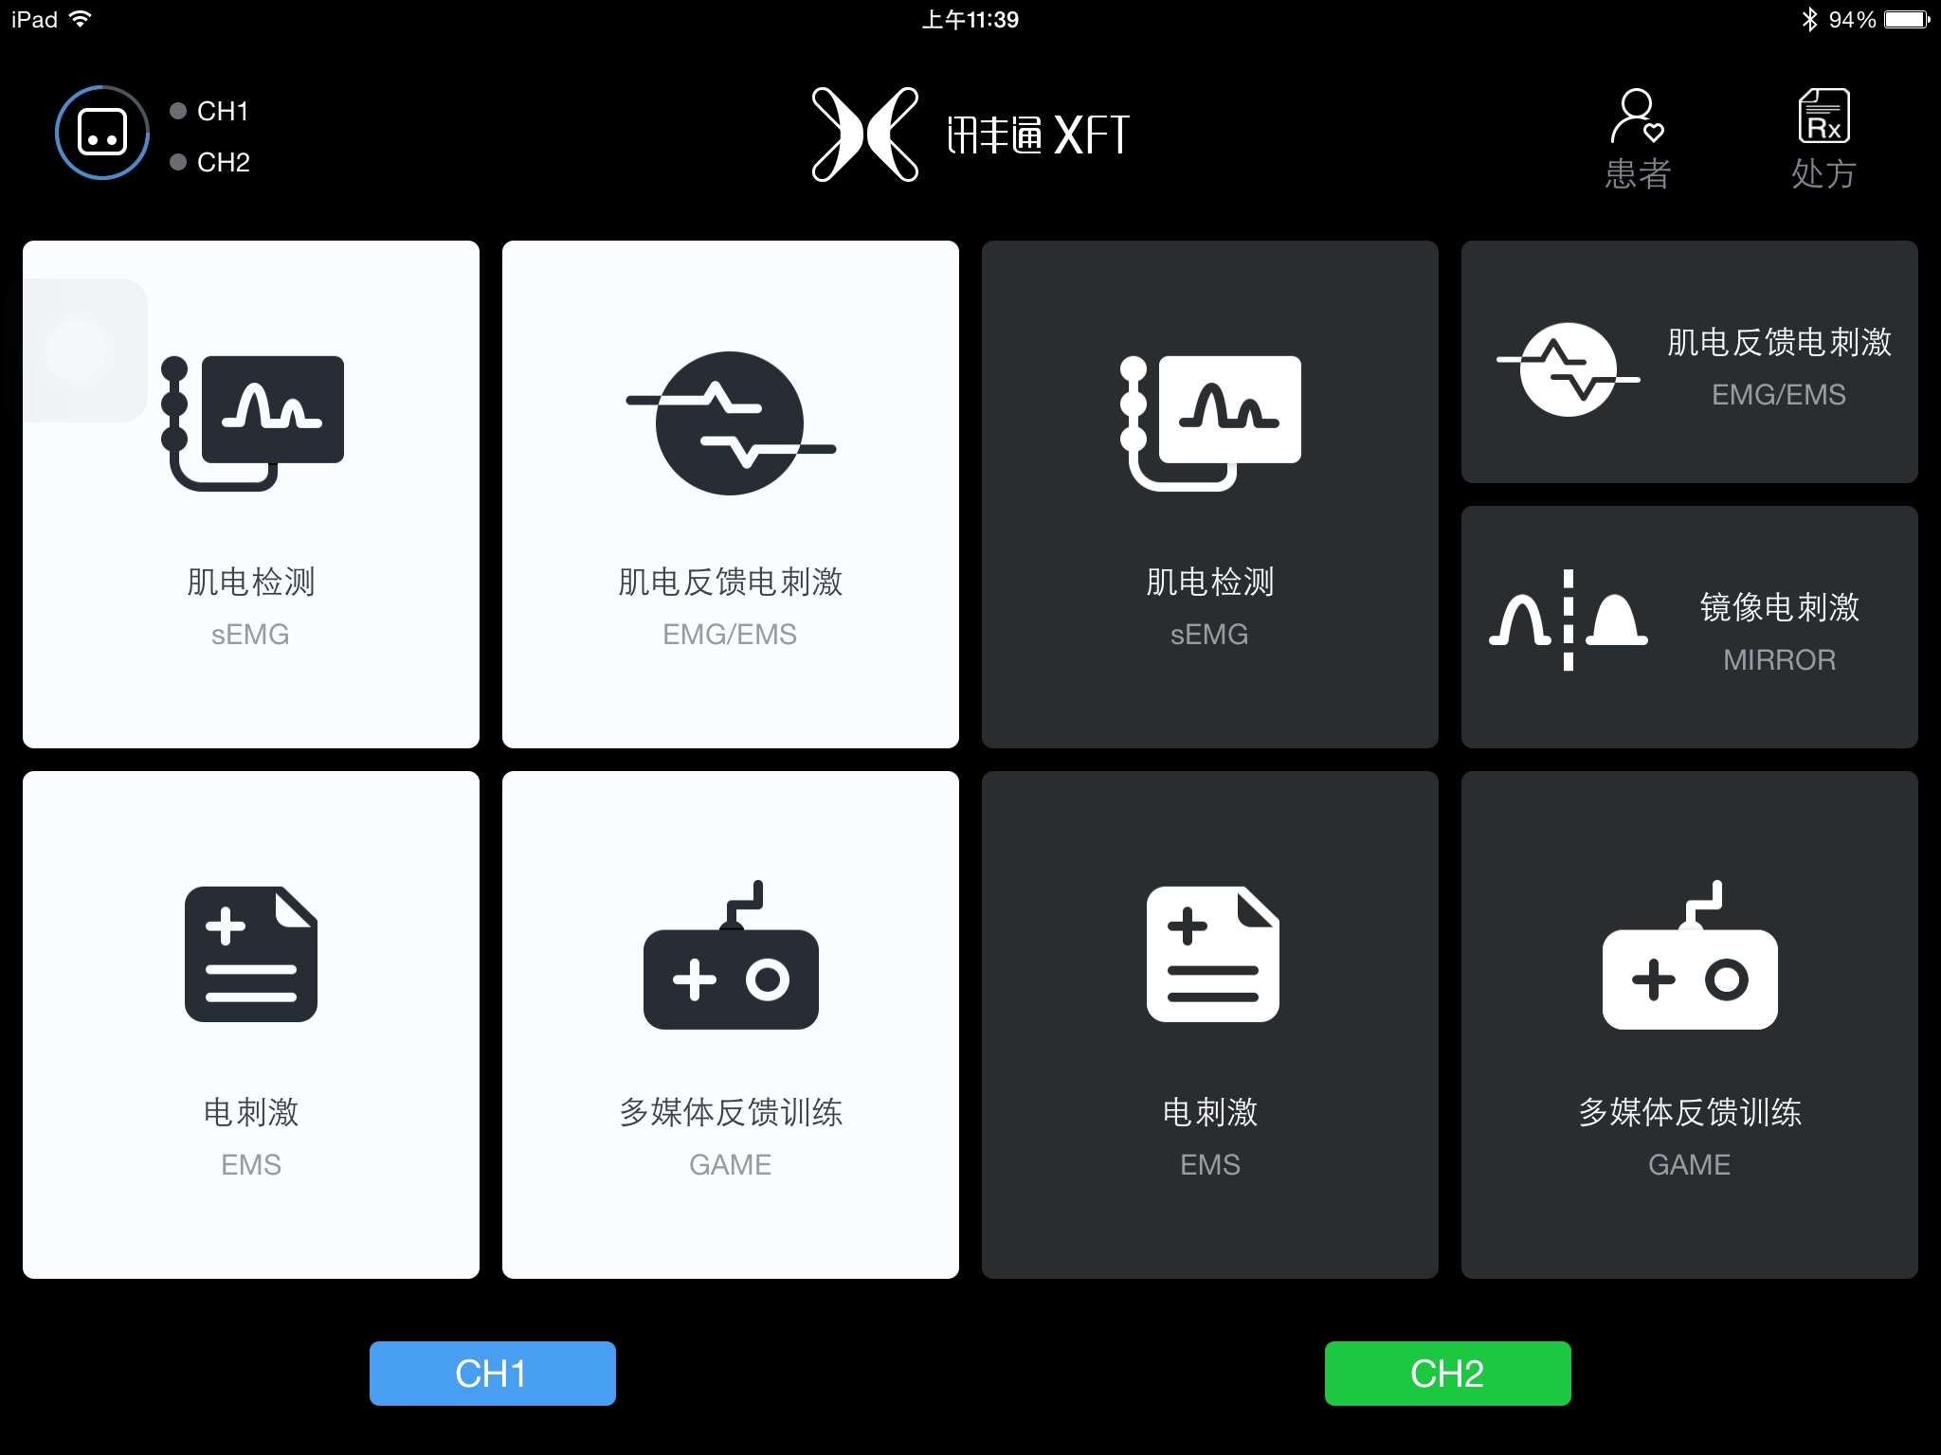Tap the 肌电检测 label on dark card
This screenshot has height=1455, width=1941.
click(1210, 582)
